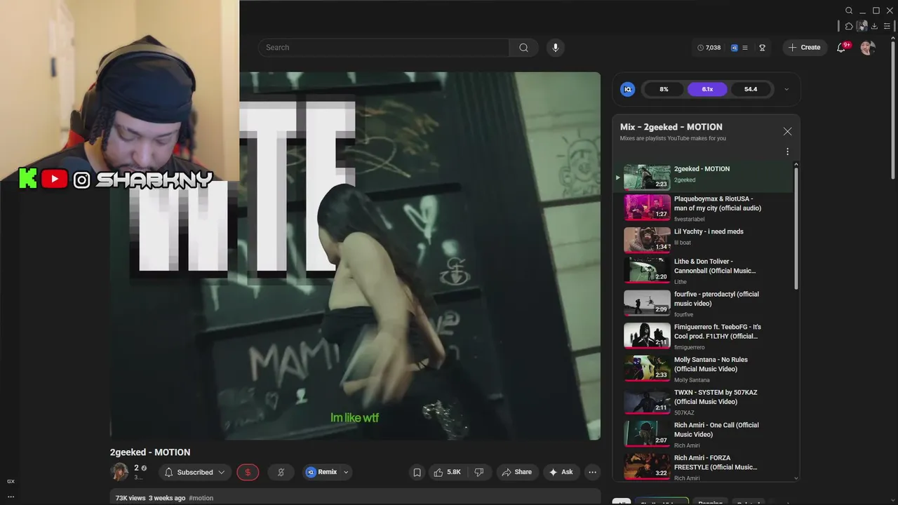Image resolution: width=898 pixels, height=505 pixels.
Task: Open the clock counter showing 7,038
Action: coord(709,48)
